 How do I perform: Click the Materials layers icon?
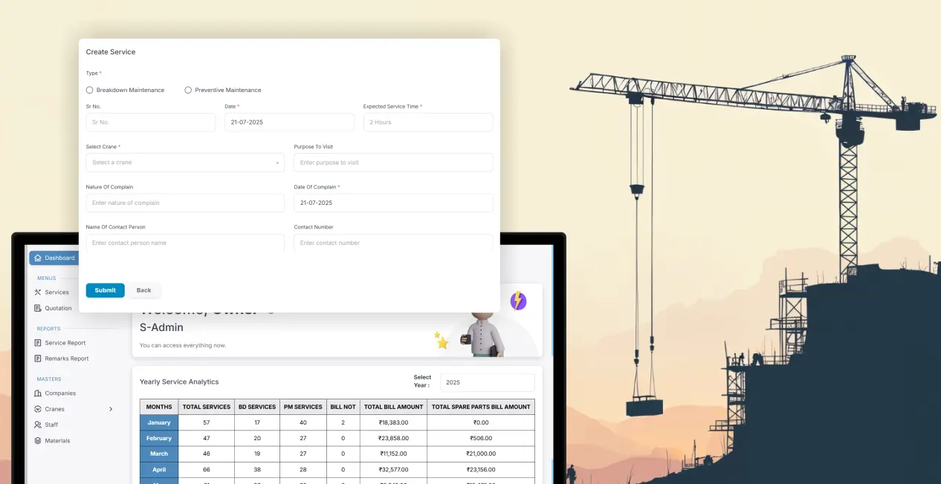[38, 441]
